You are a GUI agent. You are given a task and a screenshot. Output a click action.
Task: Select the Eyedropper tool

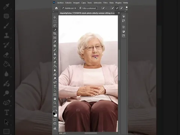55,42
